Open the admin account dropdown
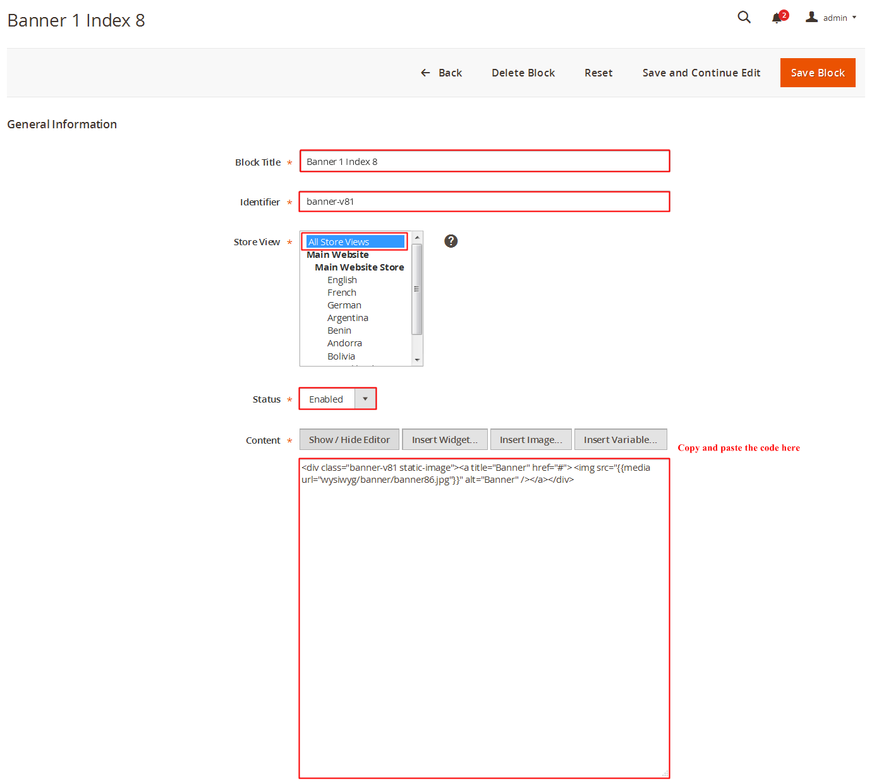This screenshot has height=783, width=879. (x=831, y=18)
